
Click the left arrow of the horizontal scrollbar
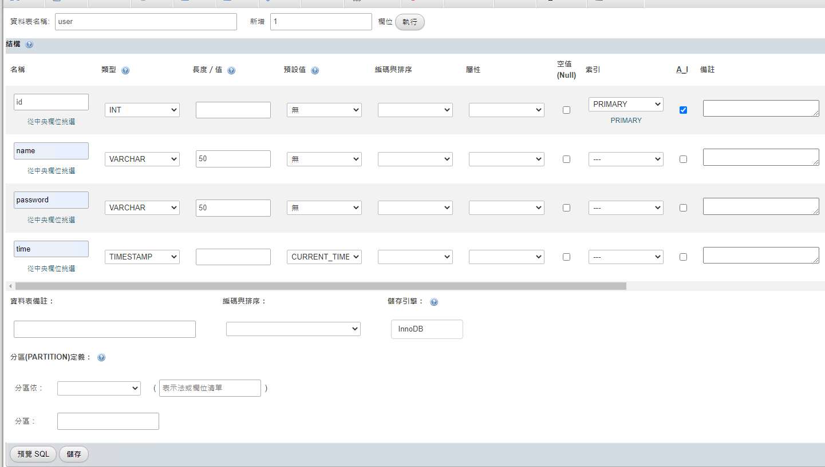pyautogui.click(x=10, y=286)
